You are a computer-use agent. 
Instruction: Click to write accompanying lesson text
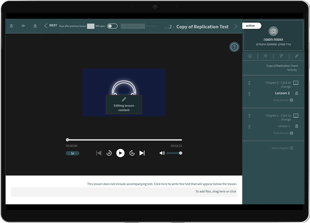tap(162, 184)
